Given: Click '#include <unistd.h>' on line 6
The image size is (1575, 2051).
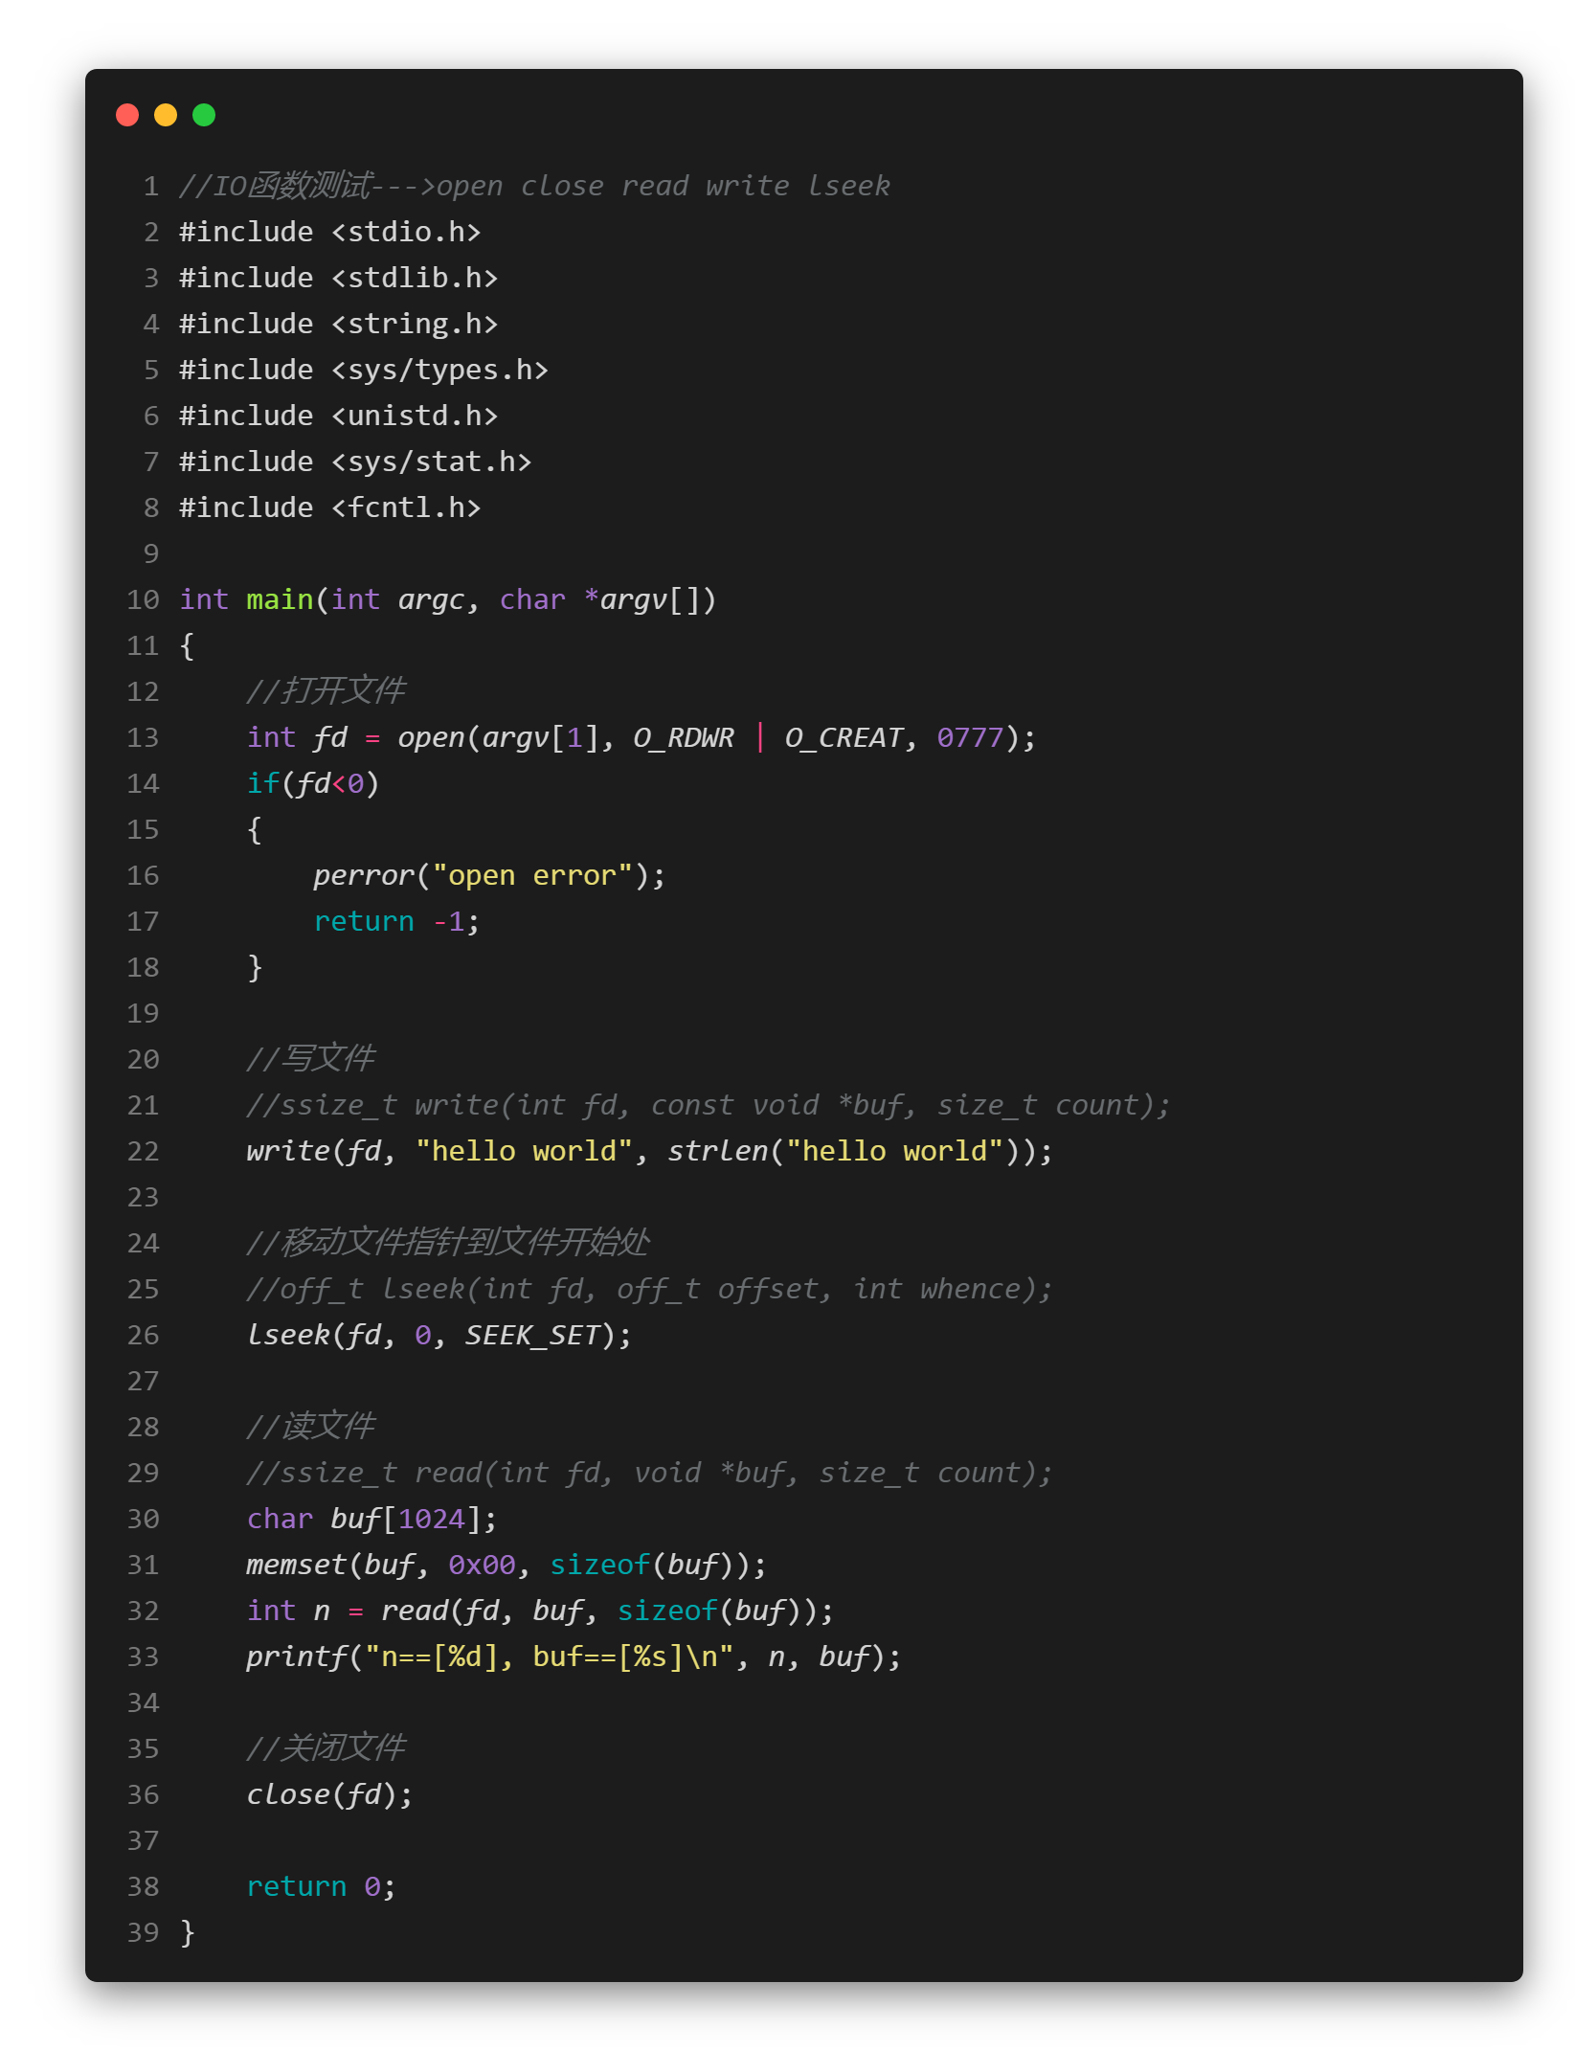Looking at the screenshot, I should 339,416.
